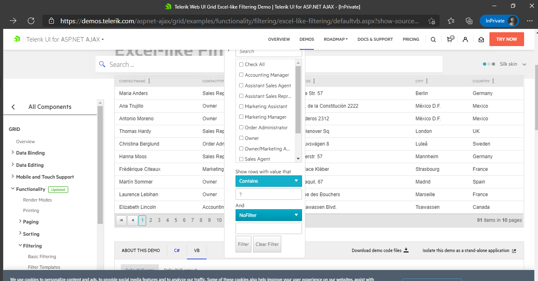Open DOCS & SUPPORT nav item
538x281 pixels.
pyautogui.click(x=375, y=40)
